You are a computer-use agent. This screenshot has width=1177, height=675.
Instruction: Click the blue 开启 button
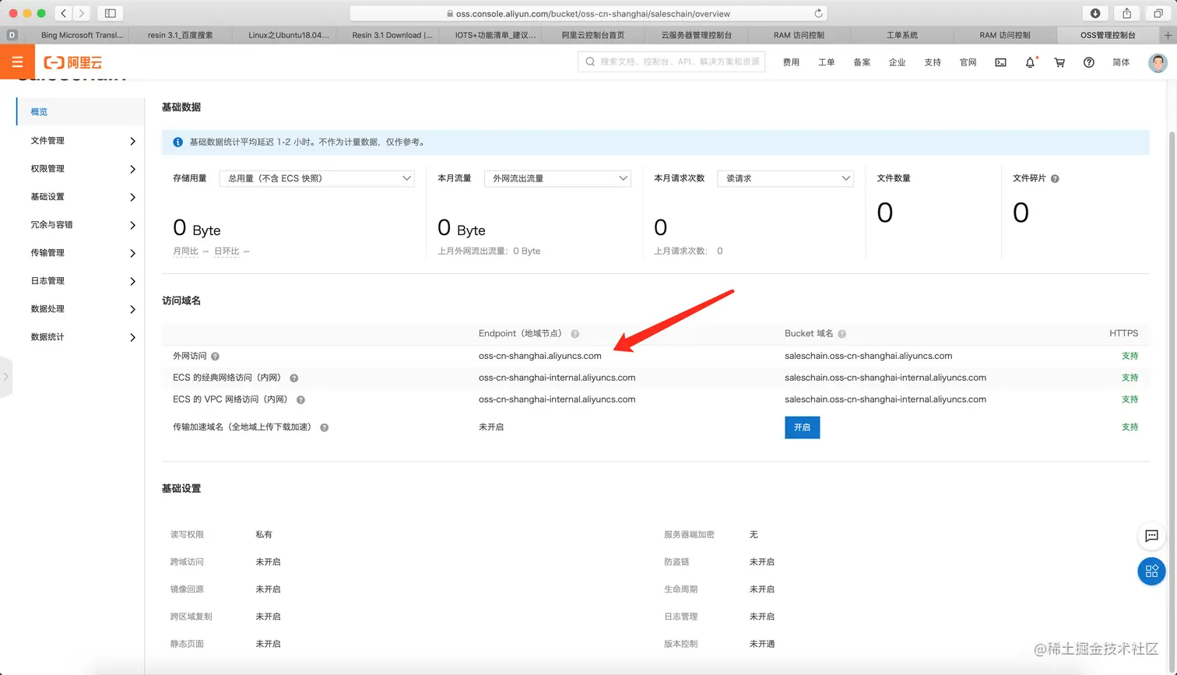802,427
